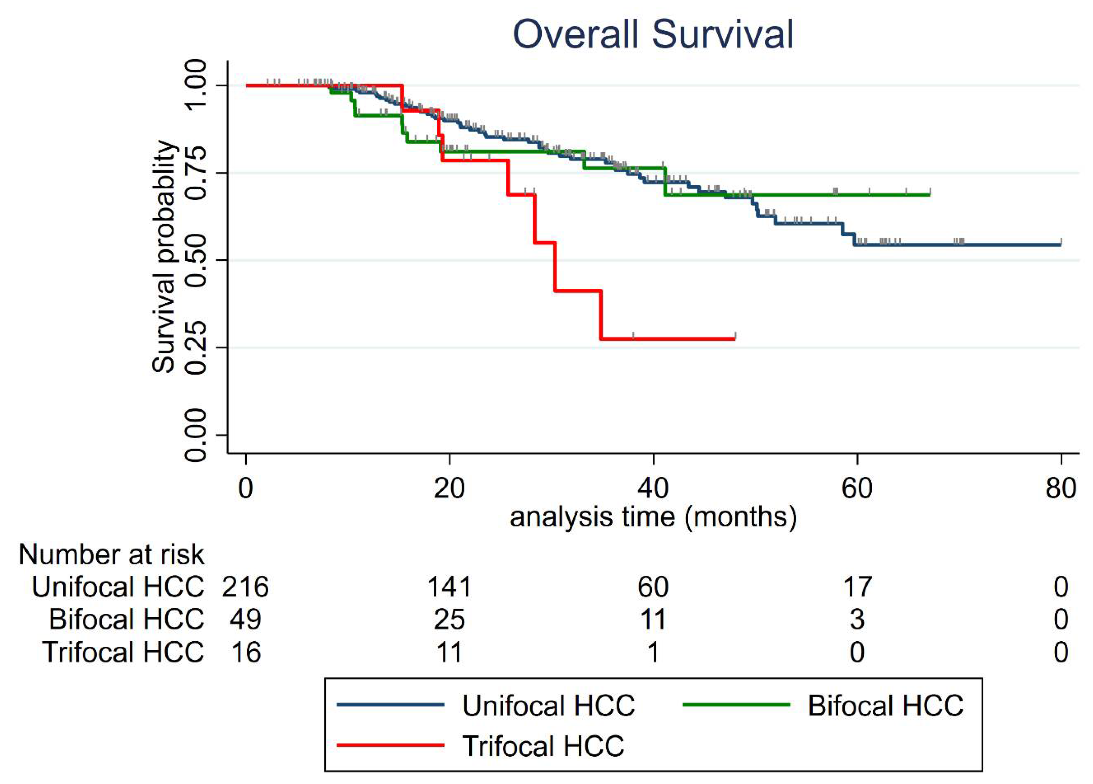The width and height of the screenshot is (1093, 784).
Task: Select "Bifocal HCC" text inside the legend box
Action: 885,706
